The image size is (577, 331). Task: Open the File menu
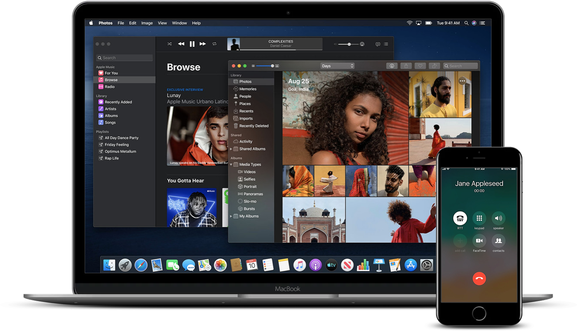point(121,23)
